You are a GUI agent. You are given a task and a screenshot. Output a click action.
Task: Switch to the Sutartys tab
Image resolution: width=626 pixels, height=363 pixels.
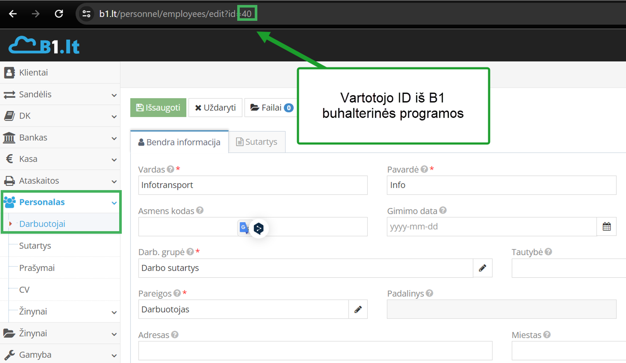[257, 142]
